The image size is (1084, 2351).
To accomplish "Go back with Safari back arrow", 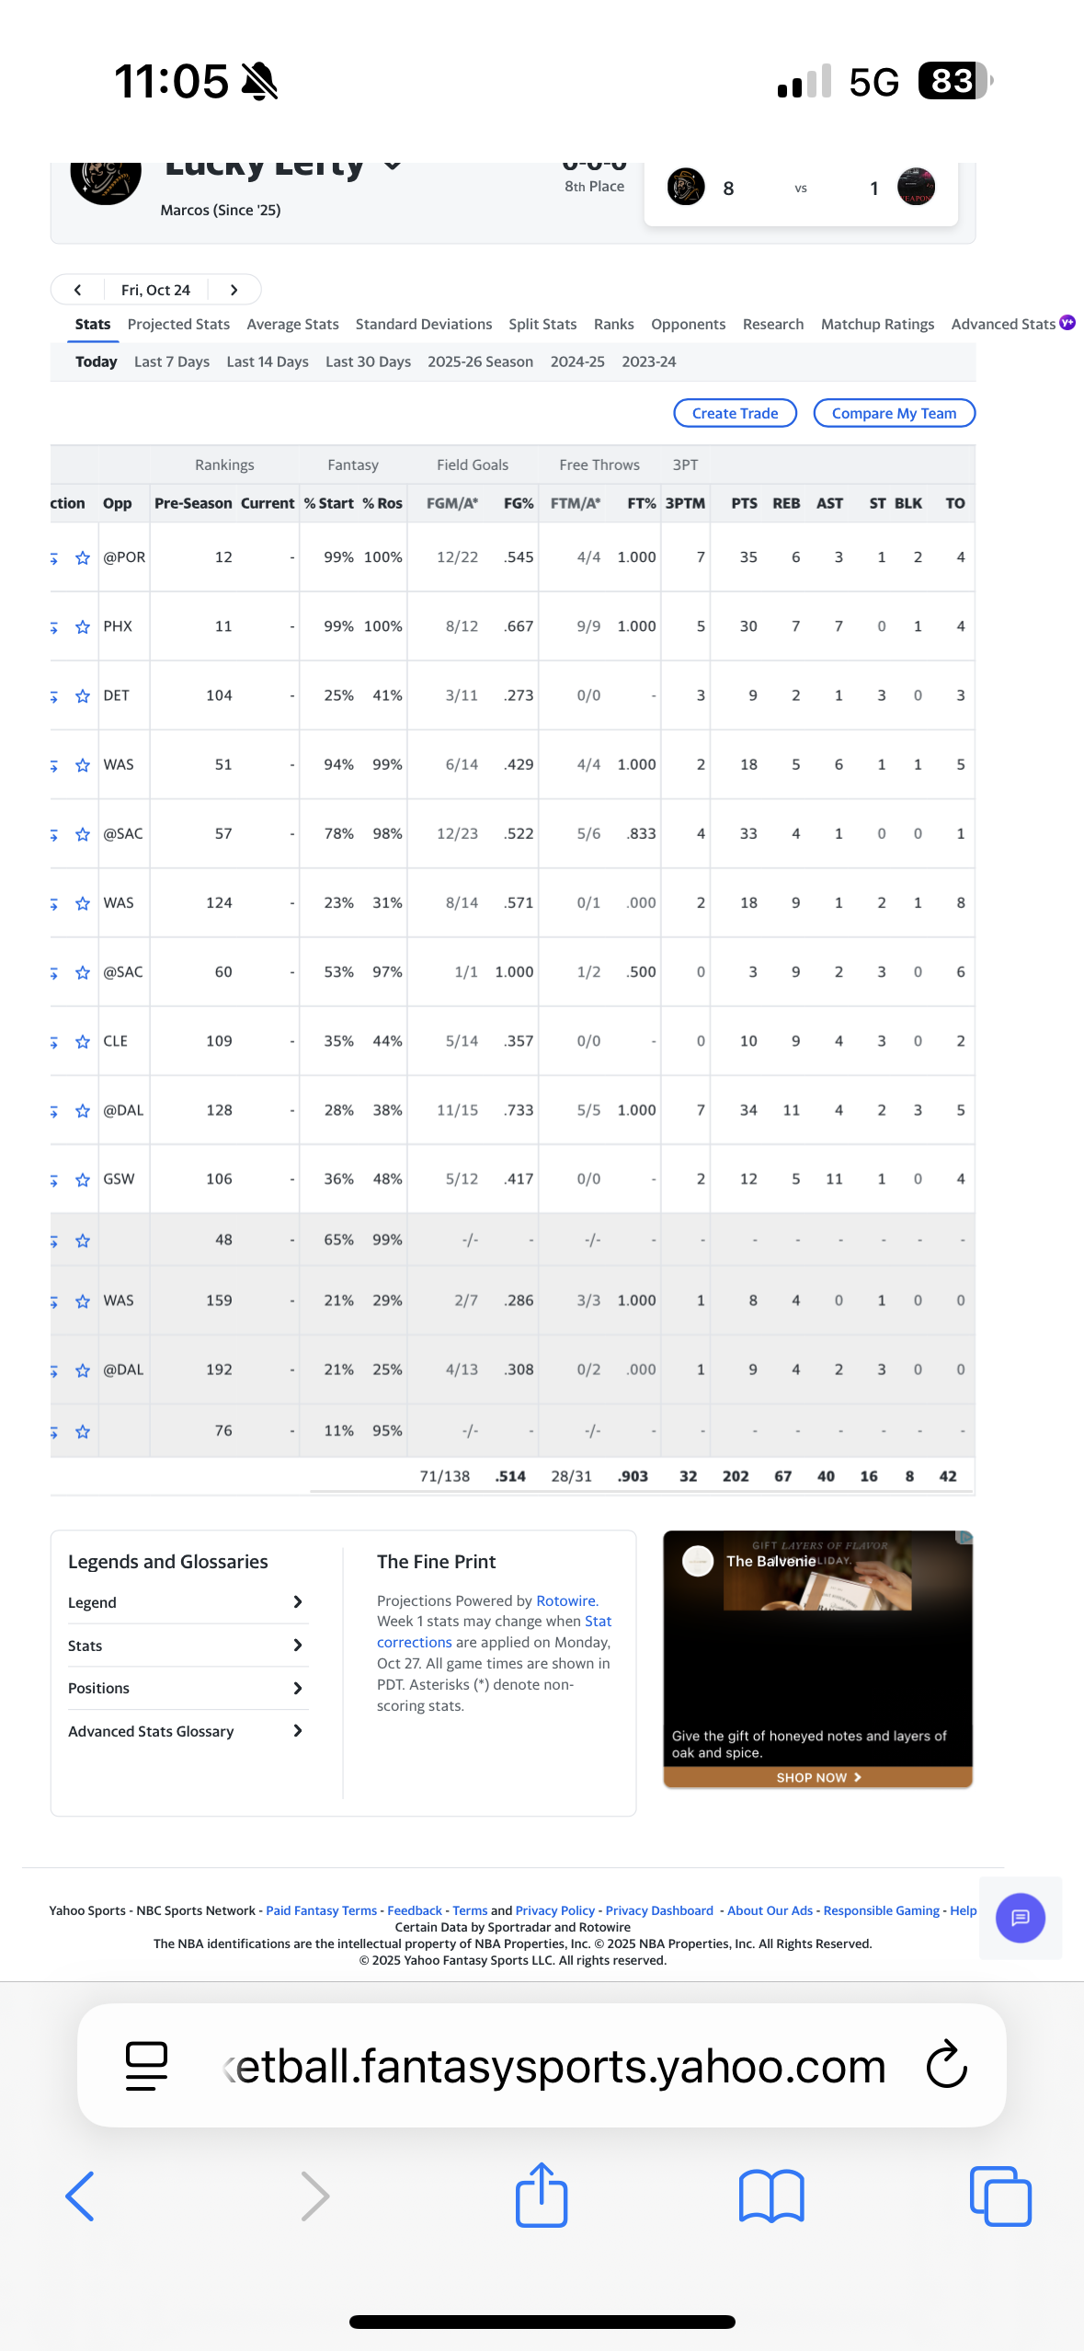I will pos(81,2196).
